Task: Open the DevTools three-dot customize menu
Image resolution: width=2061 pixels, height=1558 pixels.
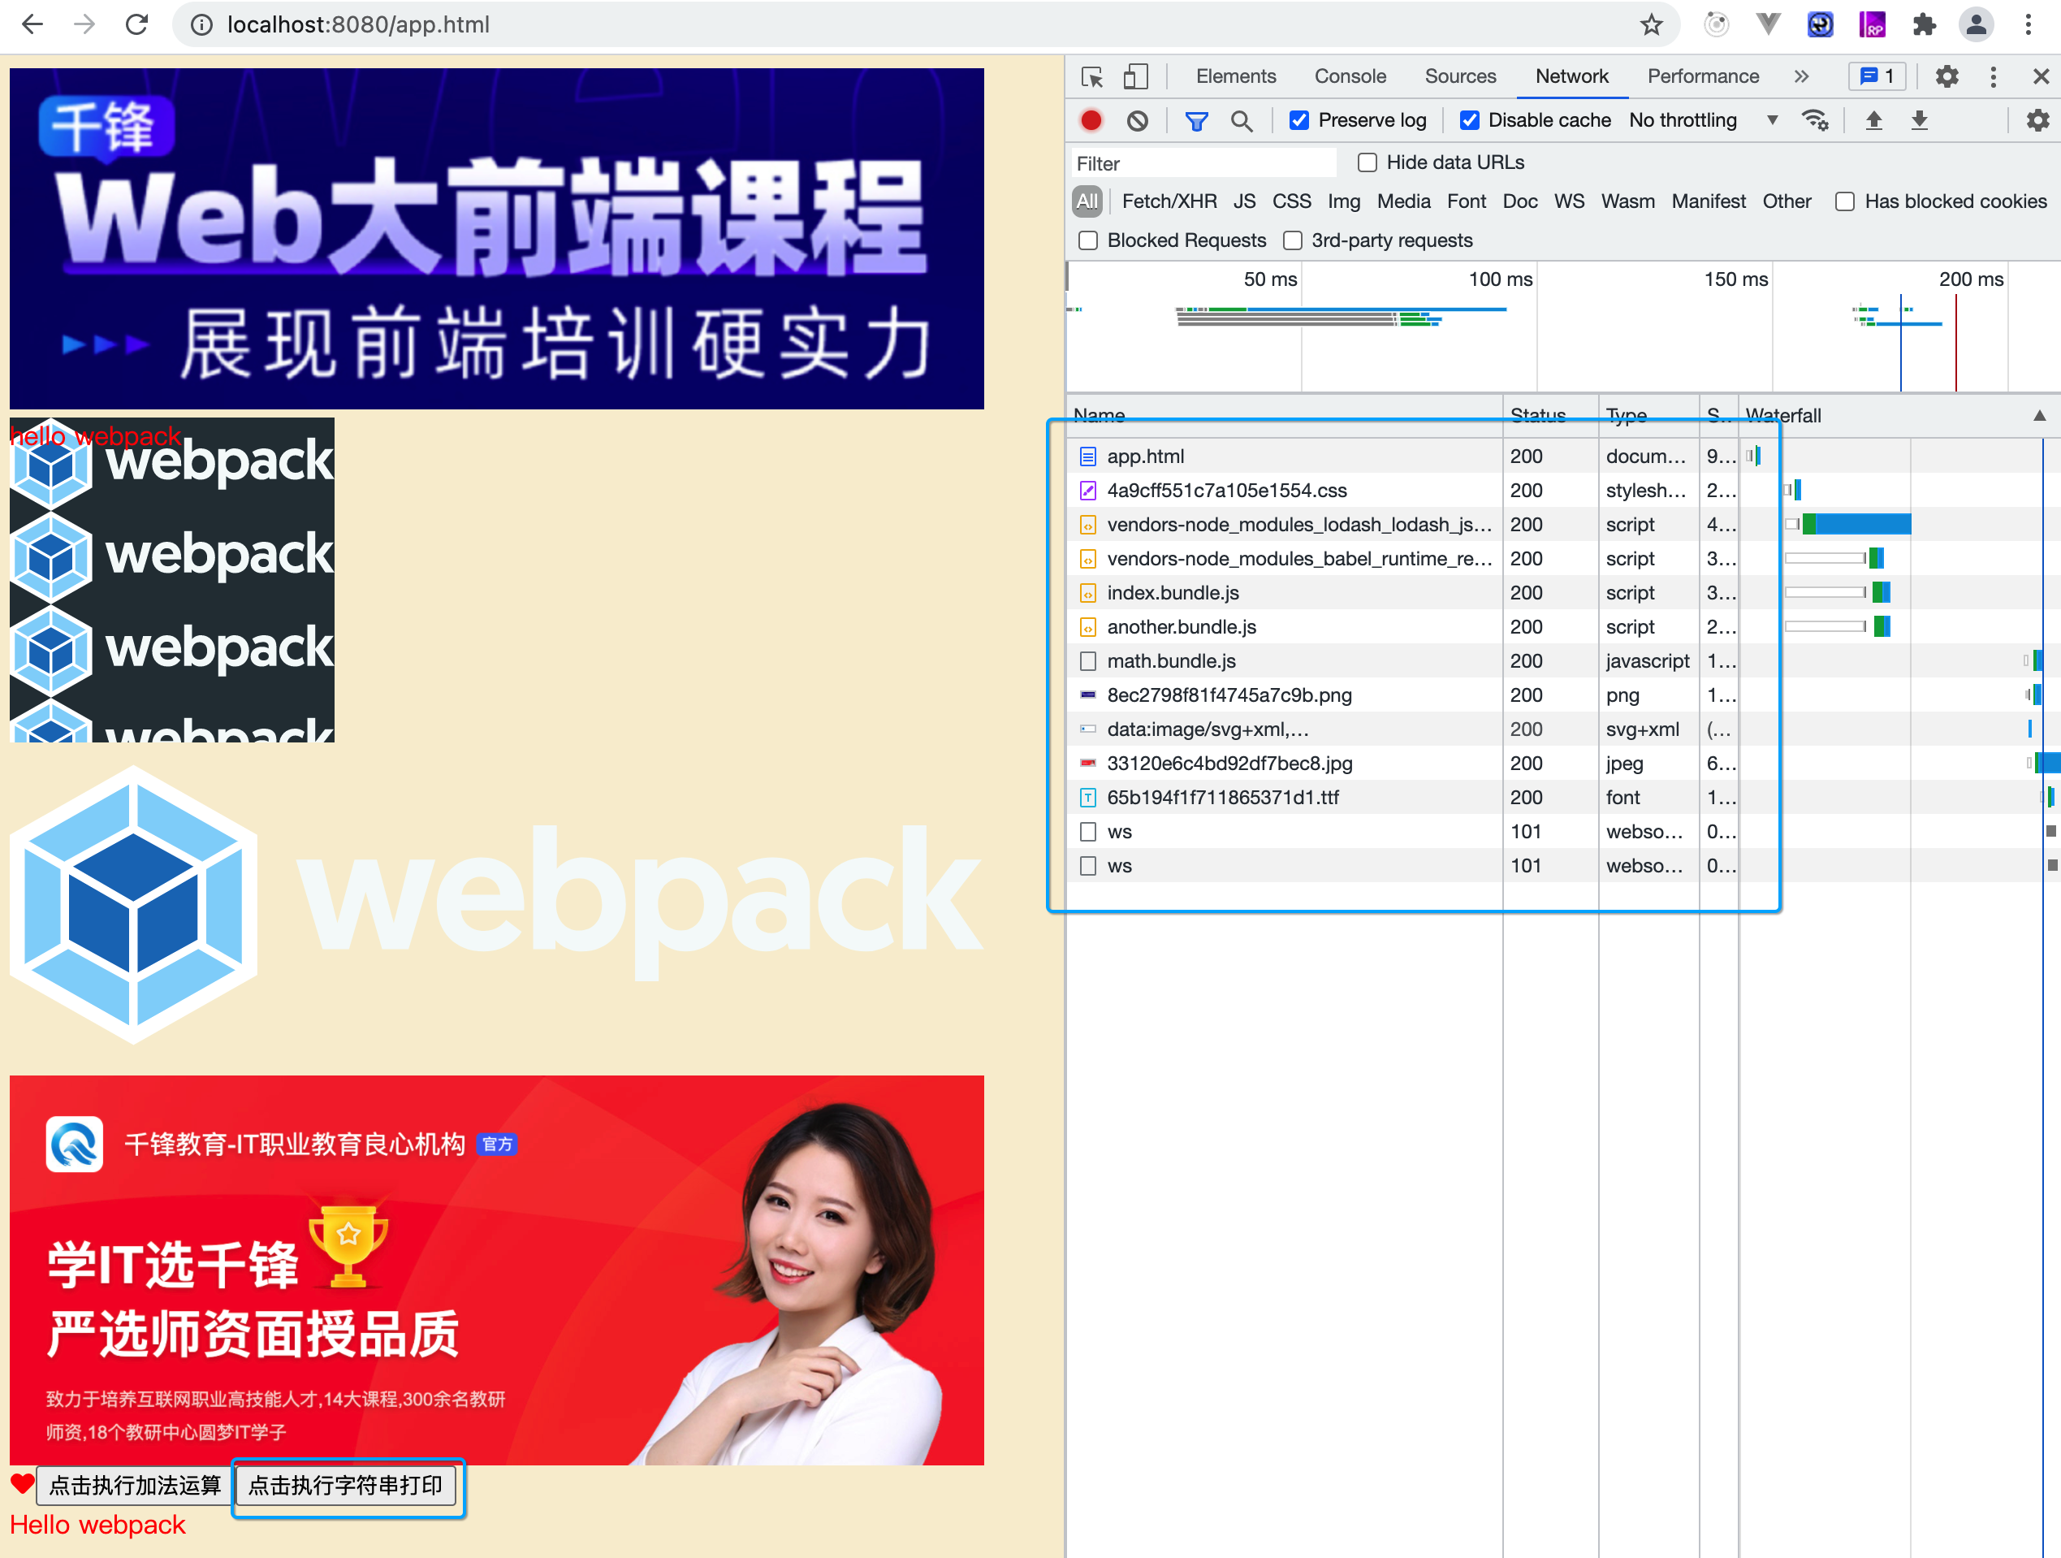Action: [x=1993, y=76]
